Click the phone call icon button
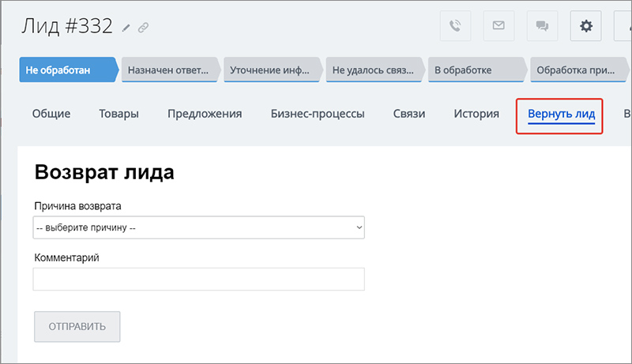The width and height of the screenshot is (632, 364). coord(455,26)
